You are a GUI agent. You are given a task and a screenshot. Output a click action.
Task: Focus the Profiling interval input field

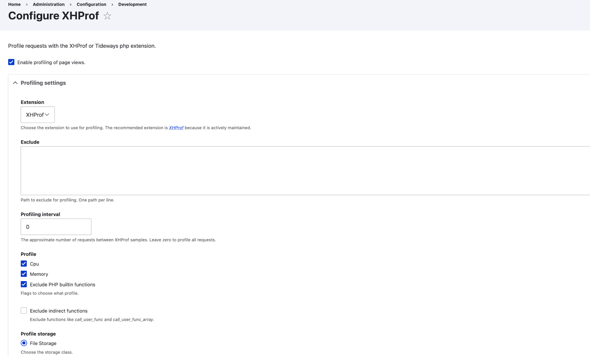[x=56, y=227]
